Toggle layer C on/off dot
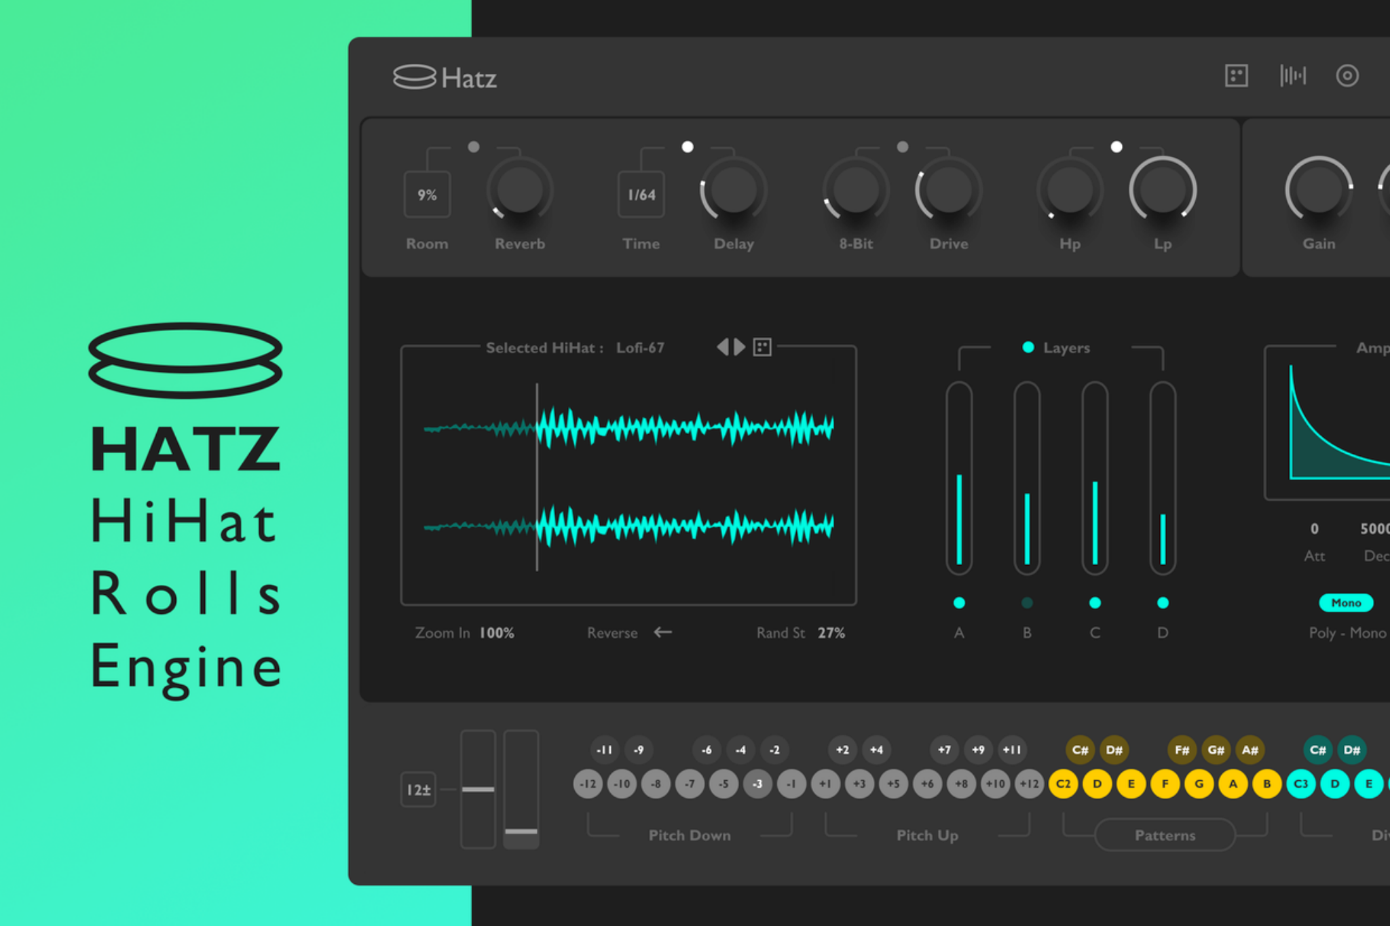This screenshot has width=1390, height=926. (1095, 602)
